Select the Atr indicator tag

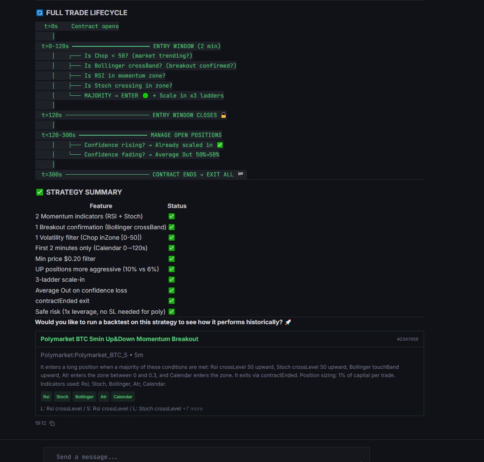[x=104, y=397]
